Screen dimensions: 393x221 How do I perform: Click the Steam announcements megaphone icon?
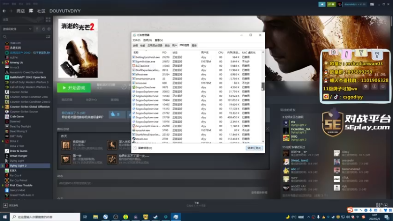322,4
